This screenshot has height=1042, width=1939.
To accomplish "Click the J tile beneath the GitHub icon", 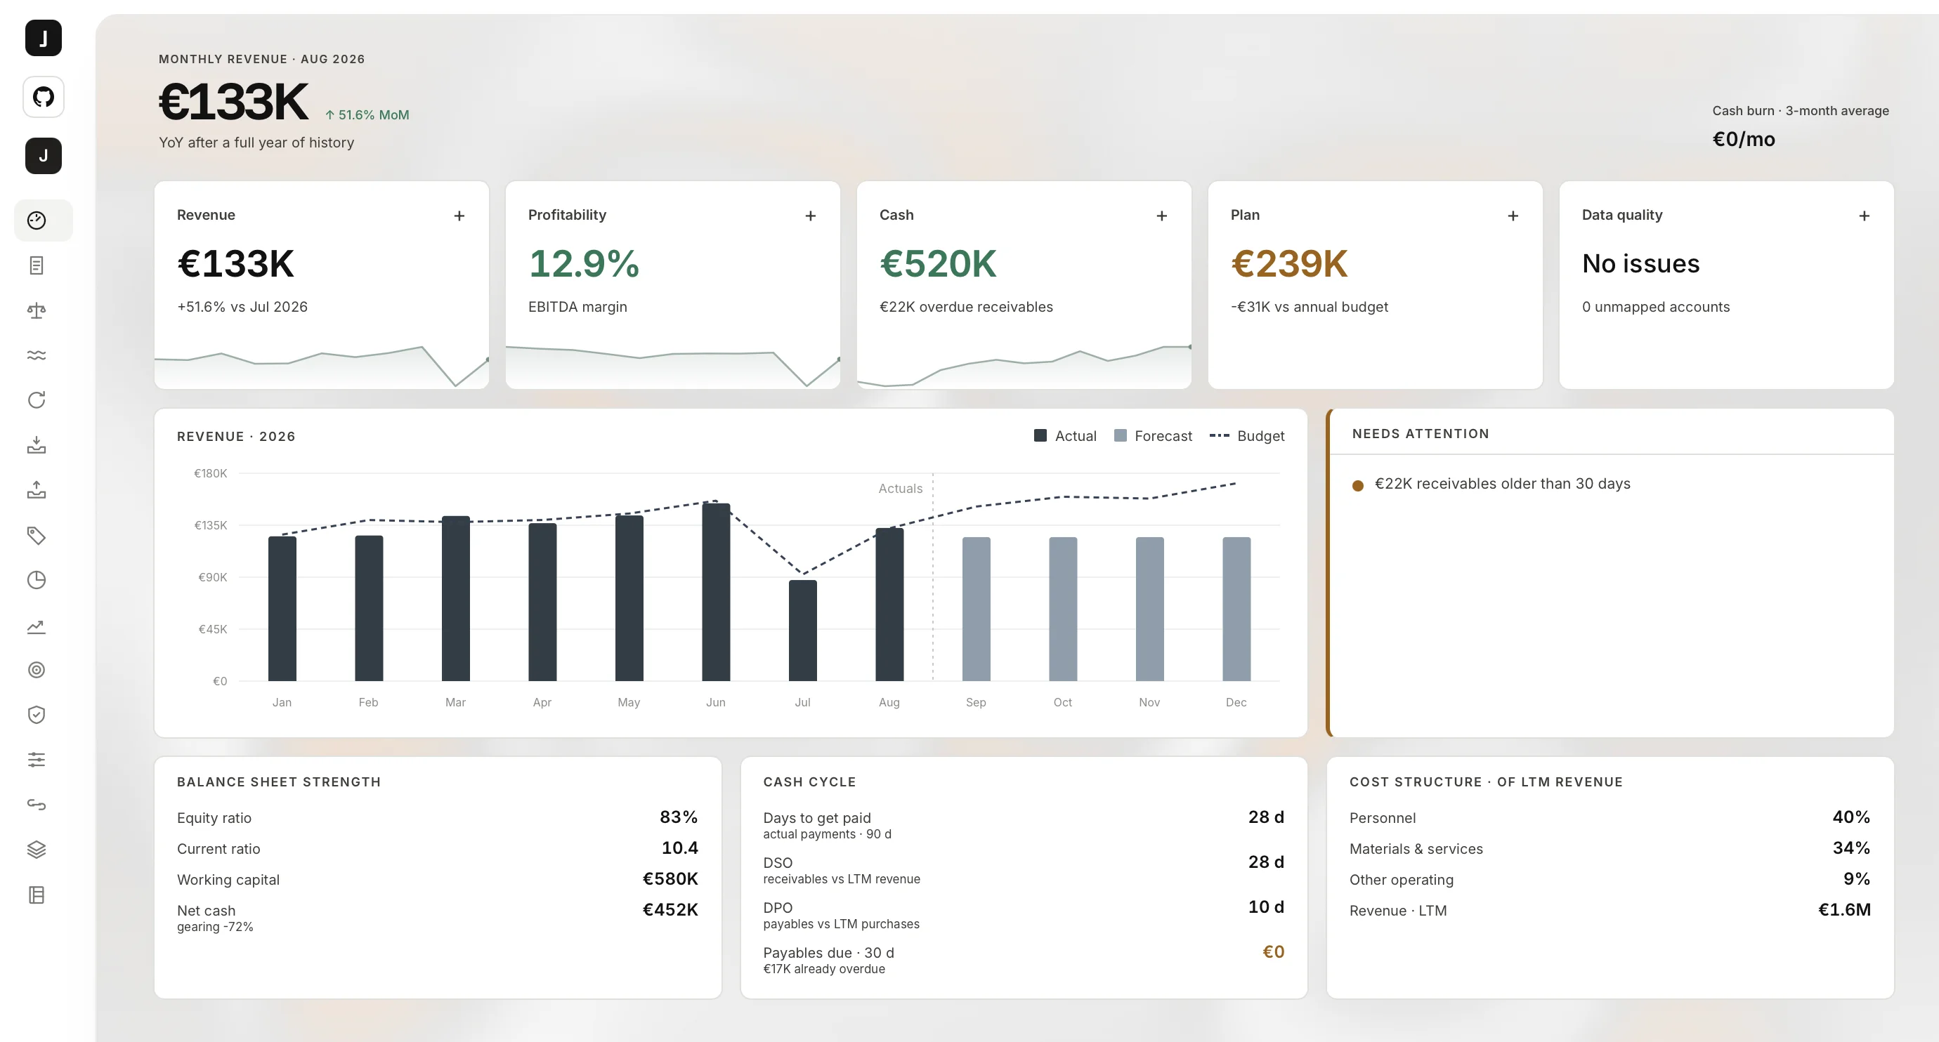I will pyautogui.click(x=44, y=156).
